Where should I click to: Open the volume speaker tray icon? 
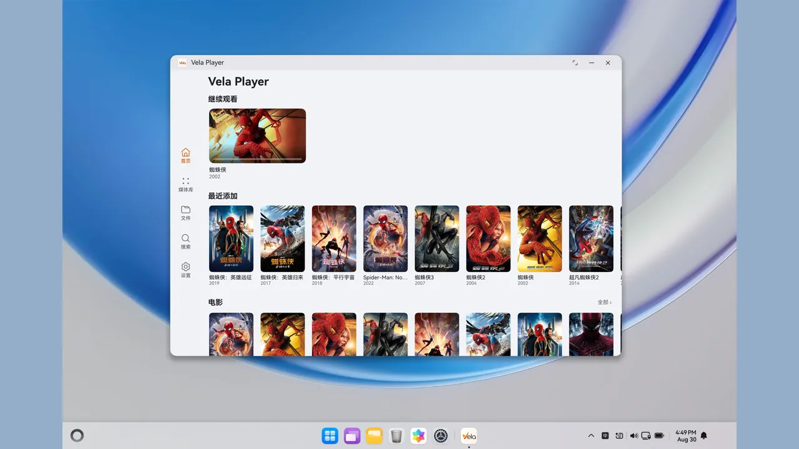[x=634, y=436]
